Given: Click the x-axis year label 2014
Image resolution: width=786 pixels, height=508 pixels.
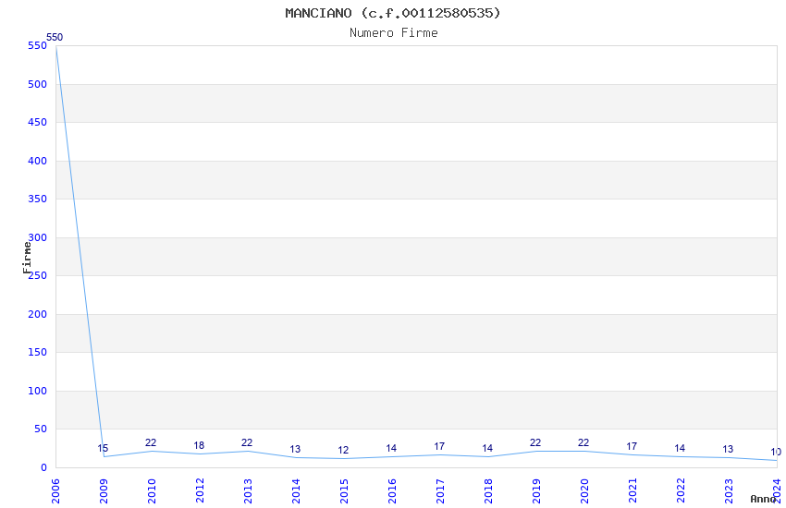Looking at the screenshot, I should click(x=296, y=490).
